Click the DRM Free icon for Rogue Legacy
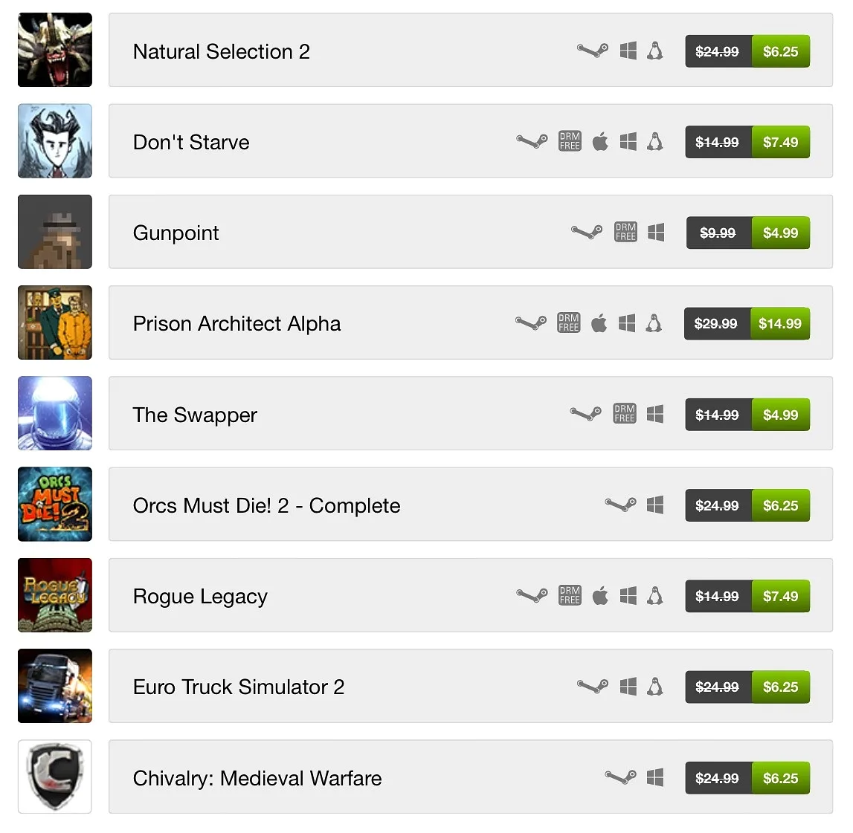Image resolution: width=853 pixels, height=833 pixels. point(570,596)
